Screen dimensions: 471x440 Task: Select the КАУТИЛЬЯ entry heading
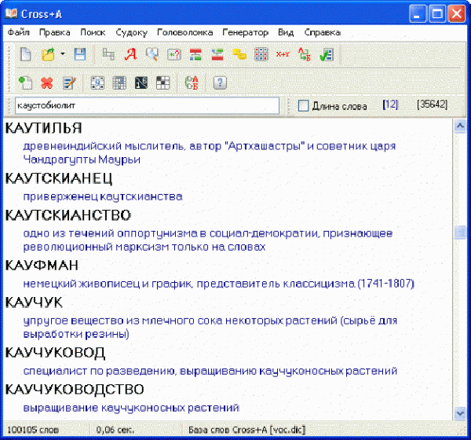click(x=44, y=127)
